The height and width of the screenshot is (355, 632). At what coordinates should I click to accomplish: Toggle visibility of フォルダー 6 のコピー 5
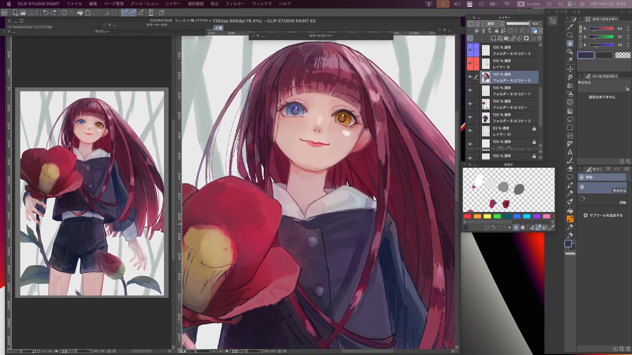point(470,77)
